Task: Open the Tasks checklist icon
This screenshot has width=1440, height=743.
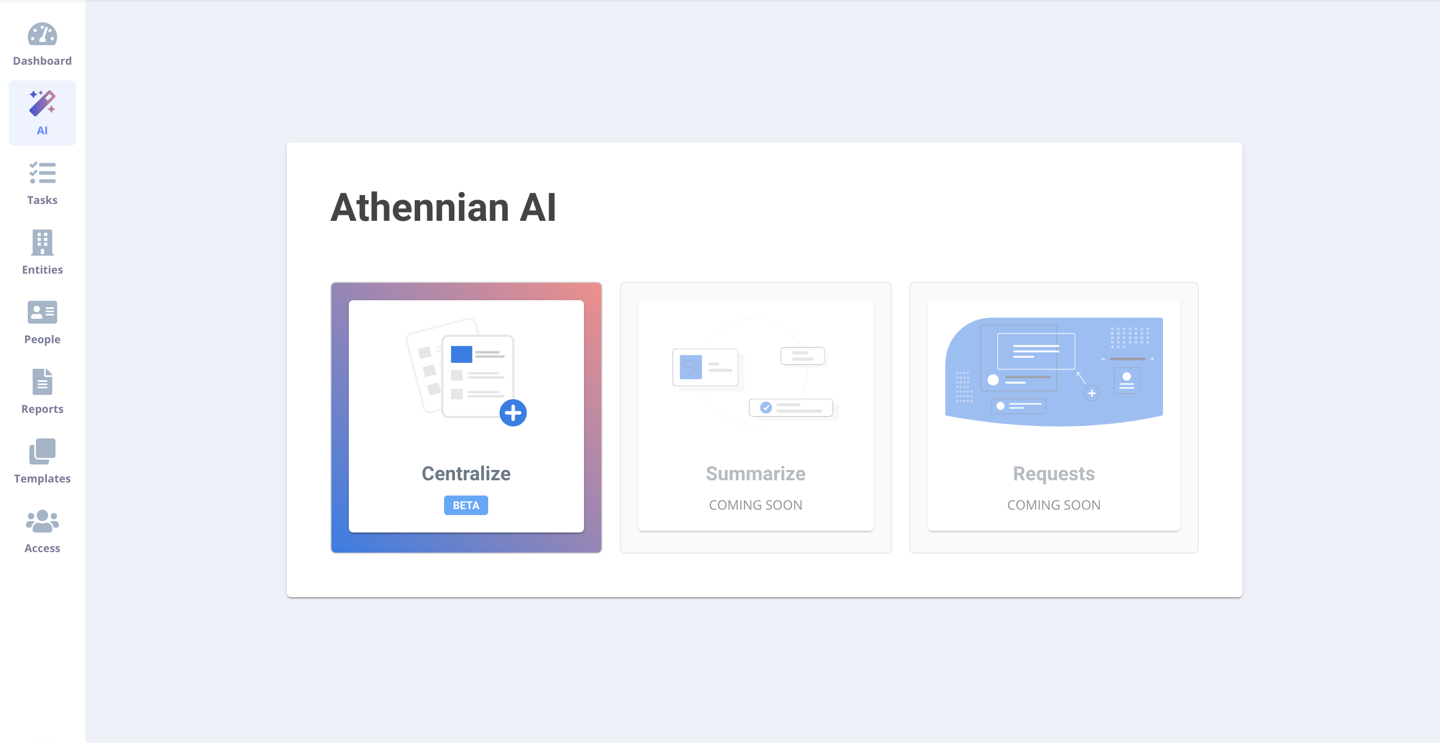Action: (42, 172)
